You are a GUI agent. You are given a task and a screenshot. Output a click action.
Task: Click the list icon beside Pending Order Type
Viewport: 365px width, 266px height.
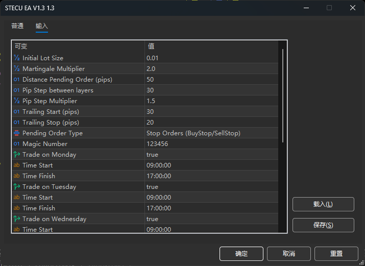(16, 133)
